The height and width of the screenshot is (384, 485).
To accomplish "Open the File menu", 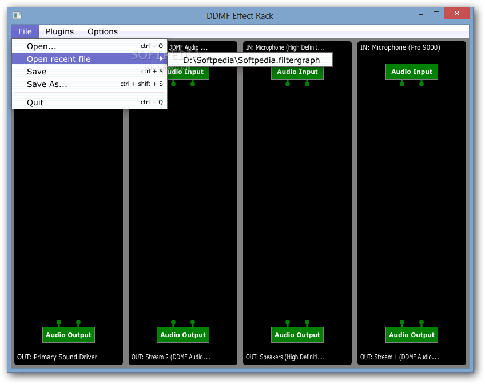I will 25,31.
